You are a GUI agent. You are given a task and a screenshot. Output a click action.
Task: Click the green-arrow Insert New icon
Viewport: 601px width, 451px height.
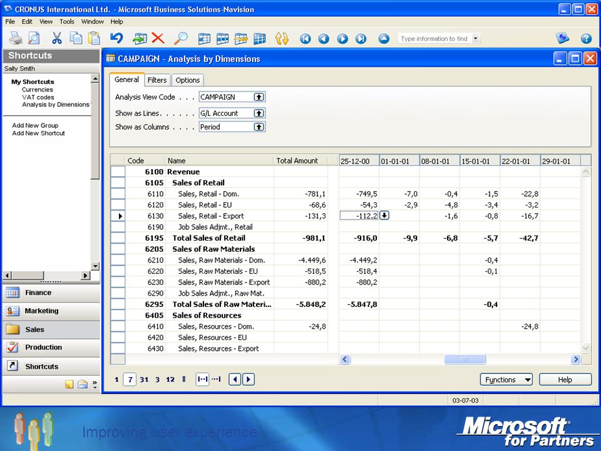[x=140, y=38]
